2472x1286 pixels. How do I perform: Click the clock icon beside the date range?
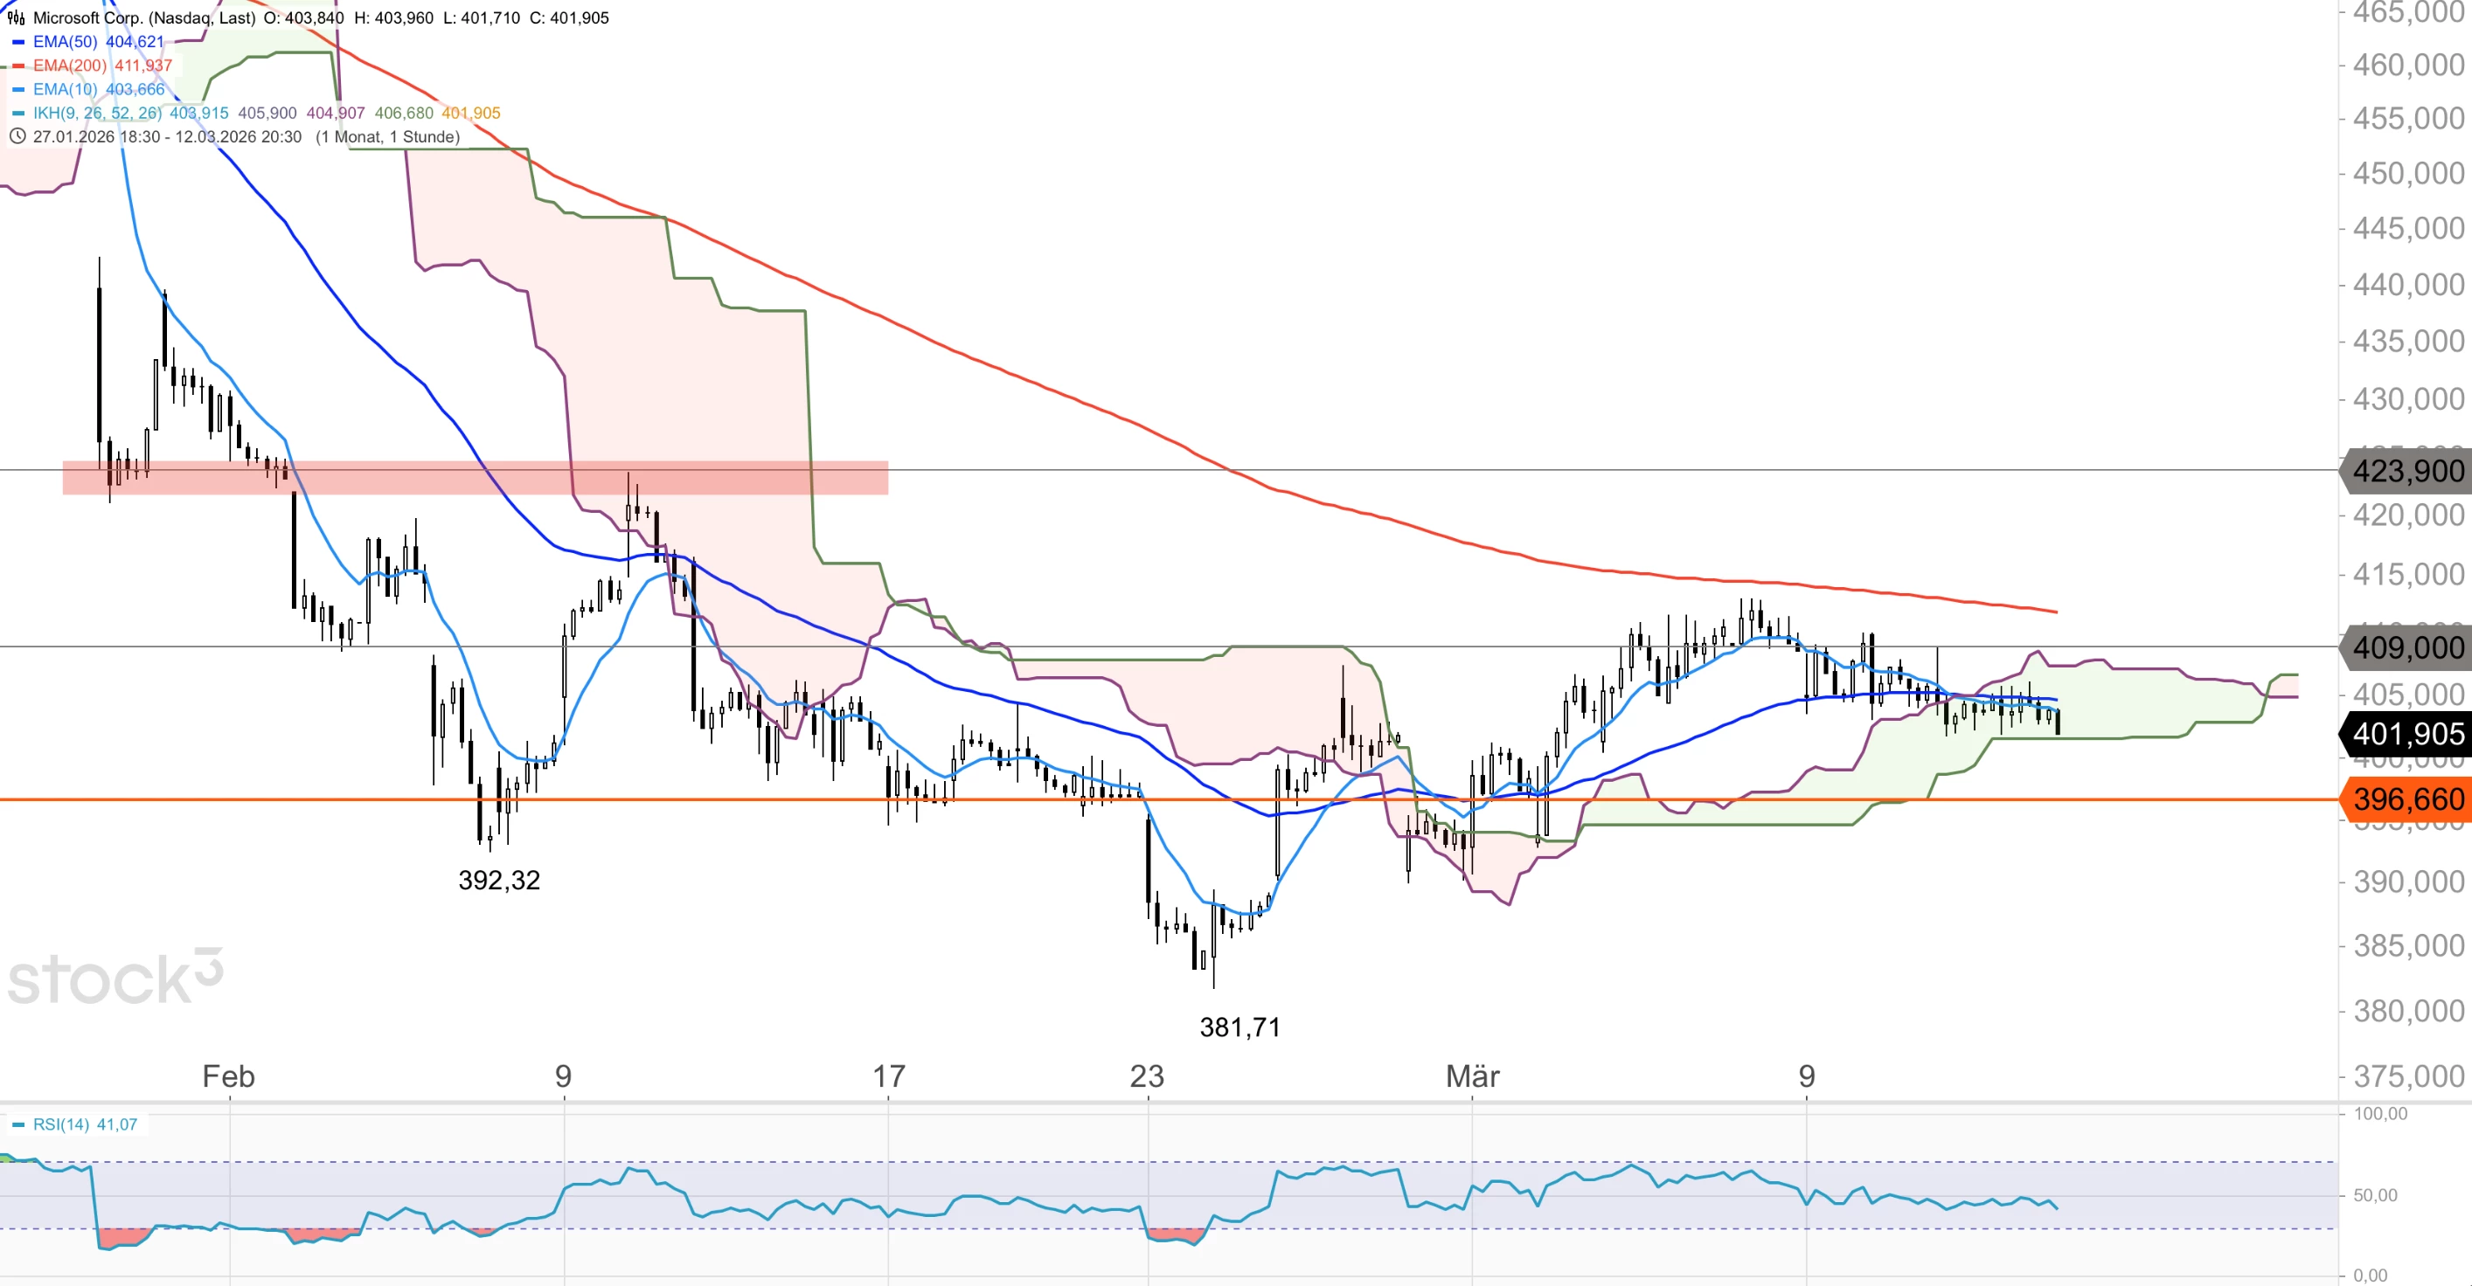pos(17,136)
